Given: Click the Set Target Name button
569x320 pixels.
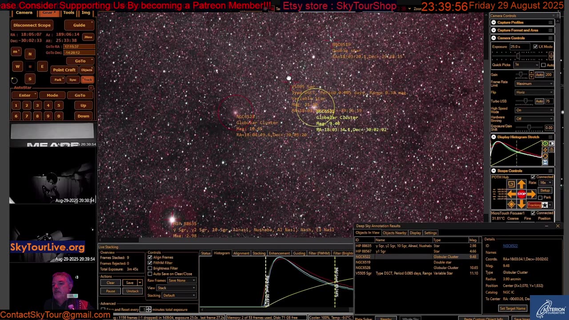Looking at the screenshot, I should [513, 308].
